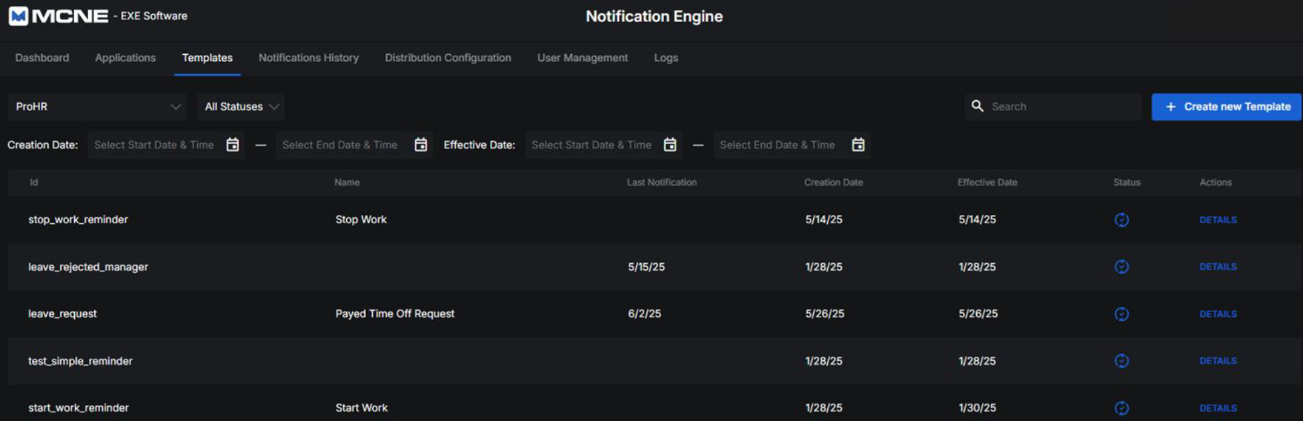Image resolution: width=1303 pixels, height=421 pixels.
Task: Open DETAILS for the start_work_reminder template
Action: (1217, 408)
